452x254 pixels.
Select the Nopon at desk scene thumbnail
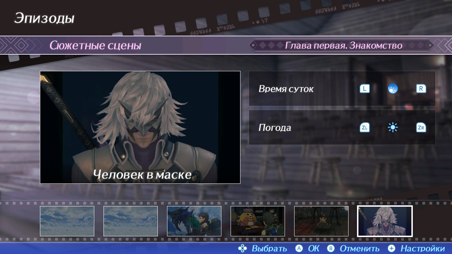(258, 221)
